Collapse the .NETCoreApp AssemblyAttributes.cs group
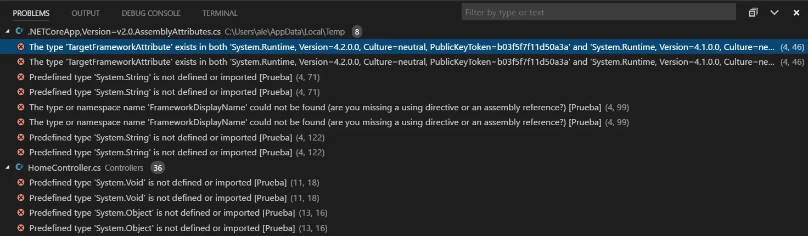The width and height of the screenshot is (808, 236). click(x=8, y=32)
